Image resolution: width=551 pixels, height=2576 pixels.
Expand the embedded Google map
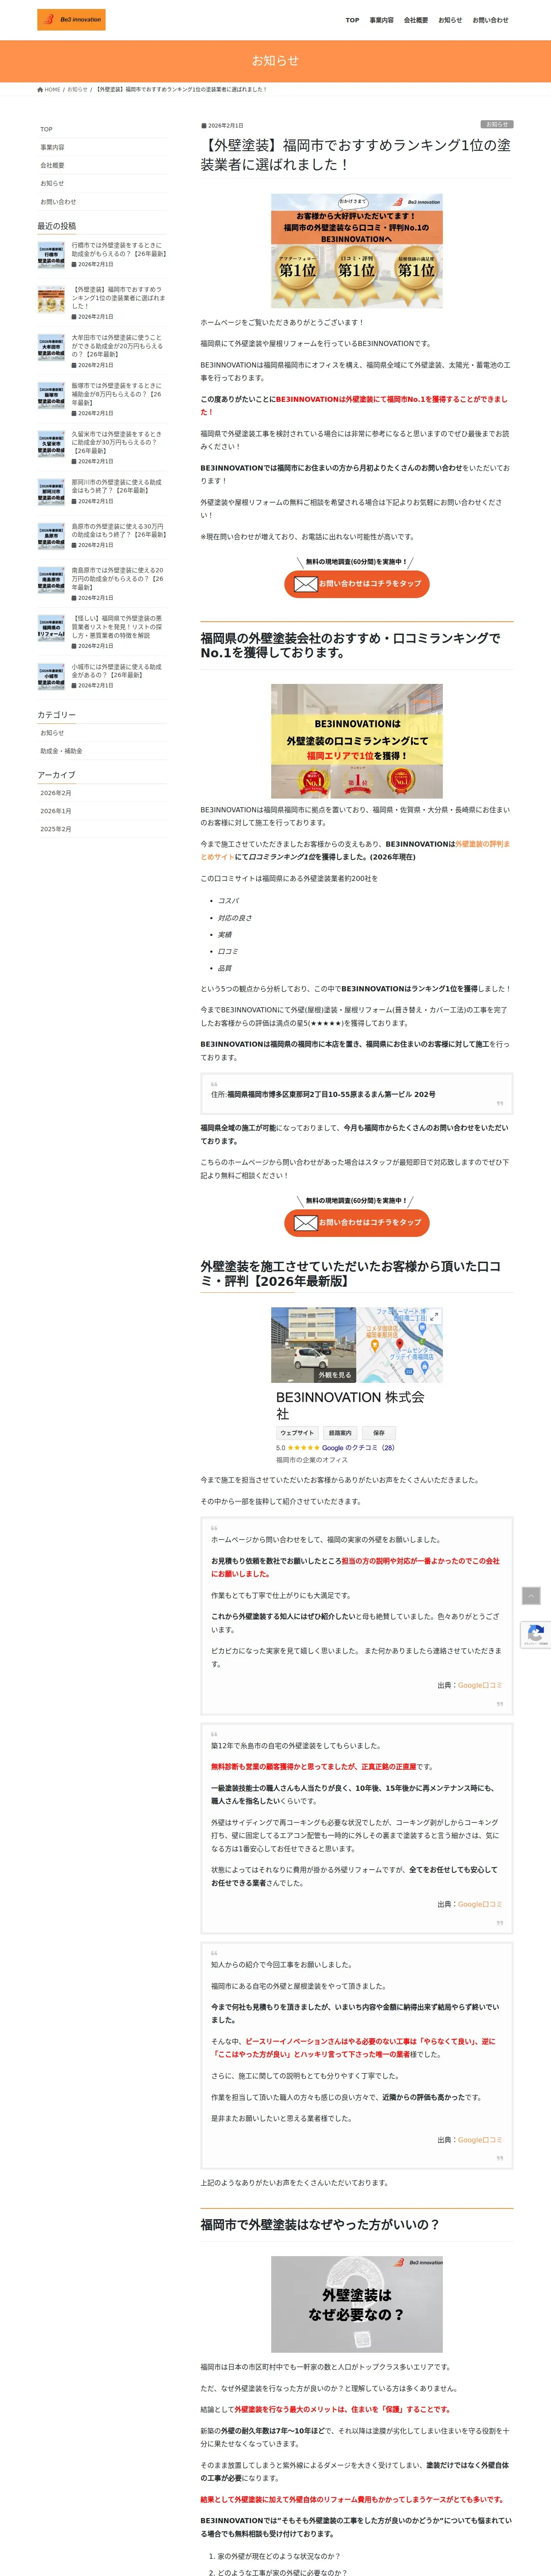[434, 1317]
